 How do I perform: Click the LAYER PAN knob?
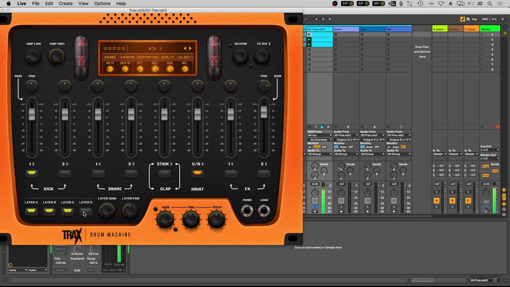coord(130,211)
